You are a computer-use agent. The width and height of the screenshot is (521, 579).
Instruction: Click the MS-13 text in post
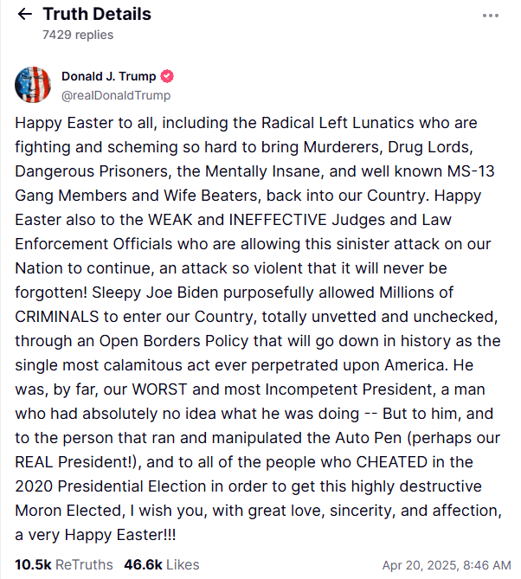pyautogui.click(x=471, y=171)
